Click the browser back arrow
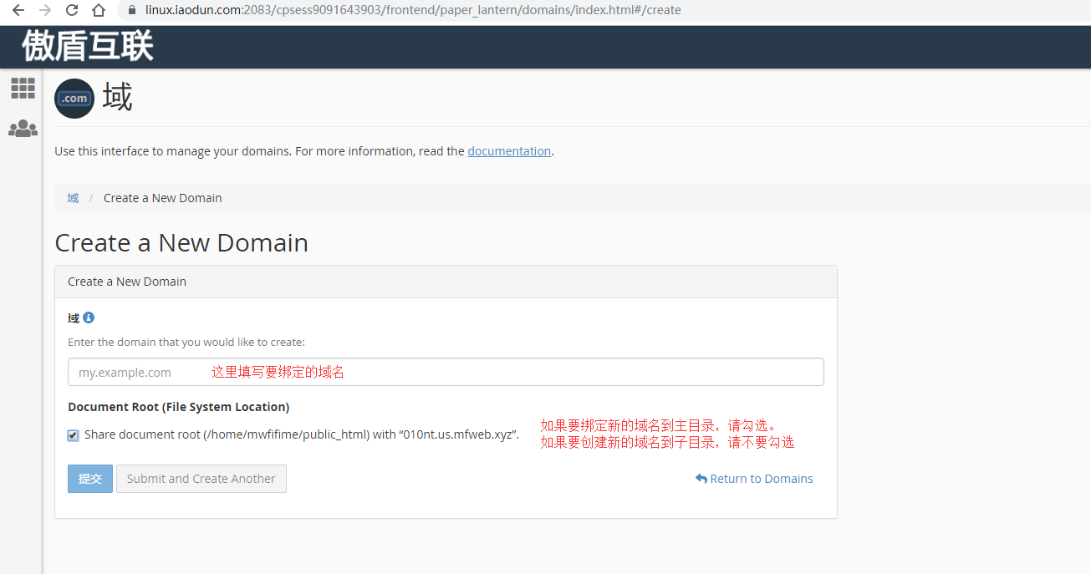Image resolution: width=1091 pixels, height=574 pixels. click(x=18, y=10)
